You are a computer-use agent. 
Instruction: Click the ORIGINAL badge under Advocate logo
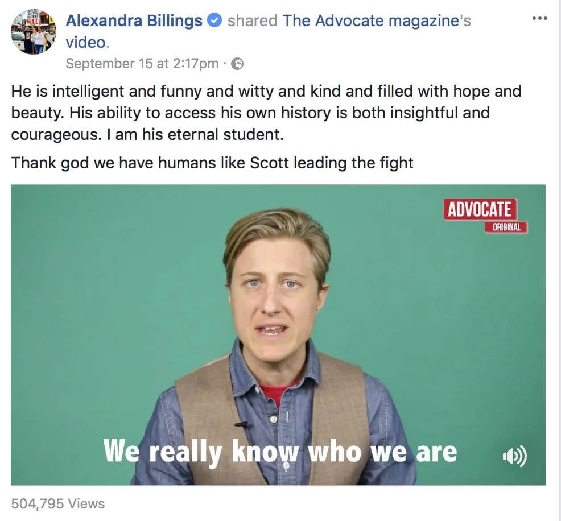(x=506, y=227)
